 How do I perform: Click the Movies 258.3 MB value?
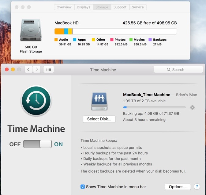[140, 45]
